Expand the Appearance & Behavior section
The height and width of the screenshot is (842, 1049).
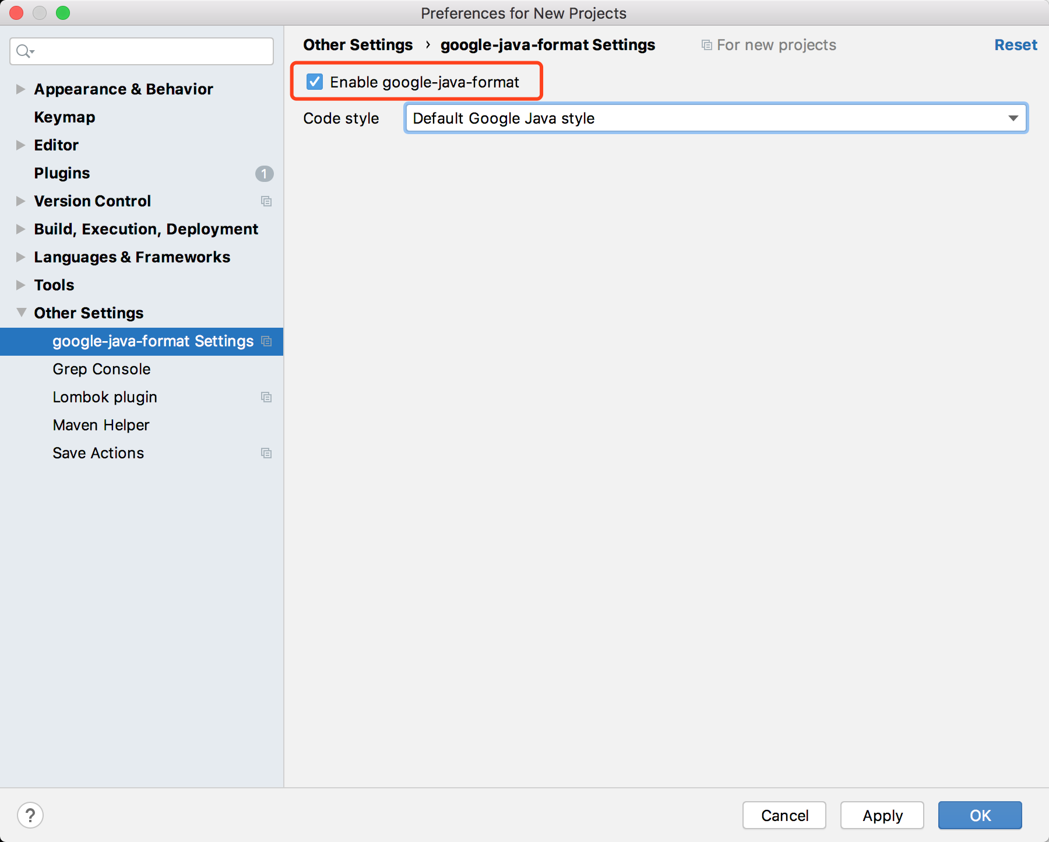[x=21, y=89]
